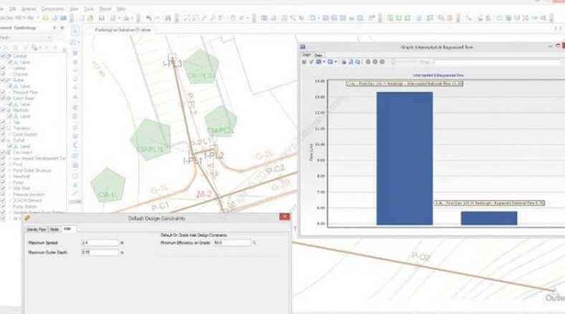This screenshot has width=565, height=314.
Task: Click the first icon in graph window toolbar
Action: pos(304,62)
